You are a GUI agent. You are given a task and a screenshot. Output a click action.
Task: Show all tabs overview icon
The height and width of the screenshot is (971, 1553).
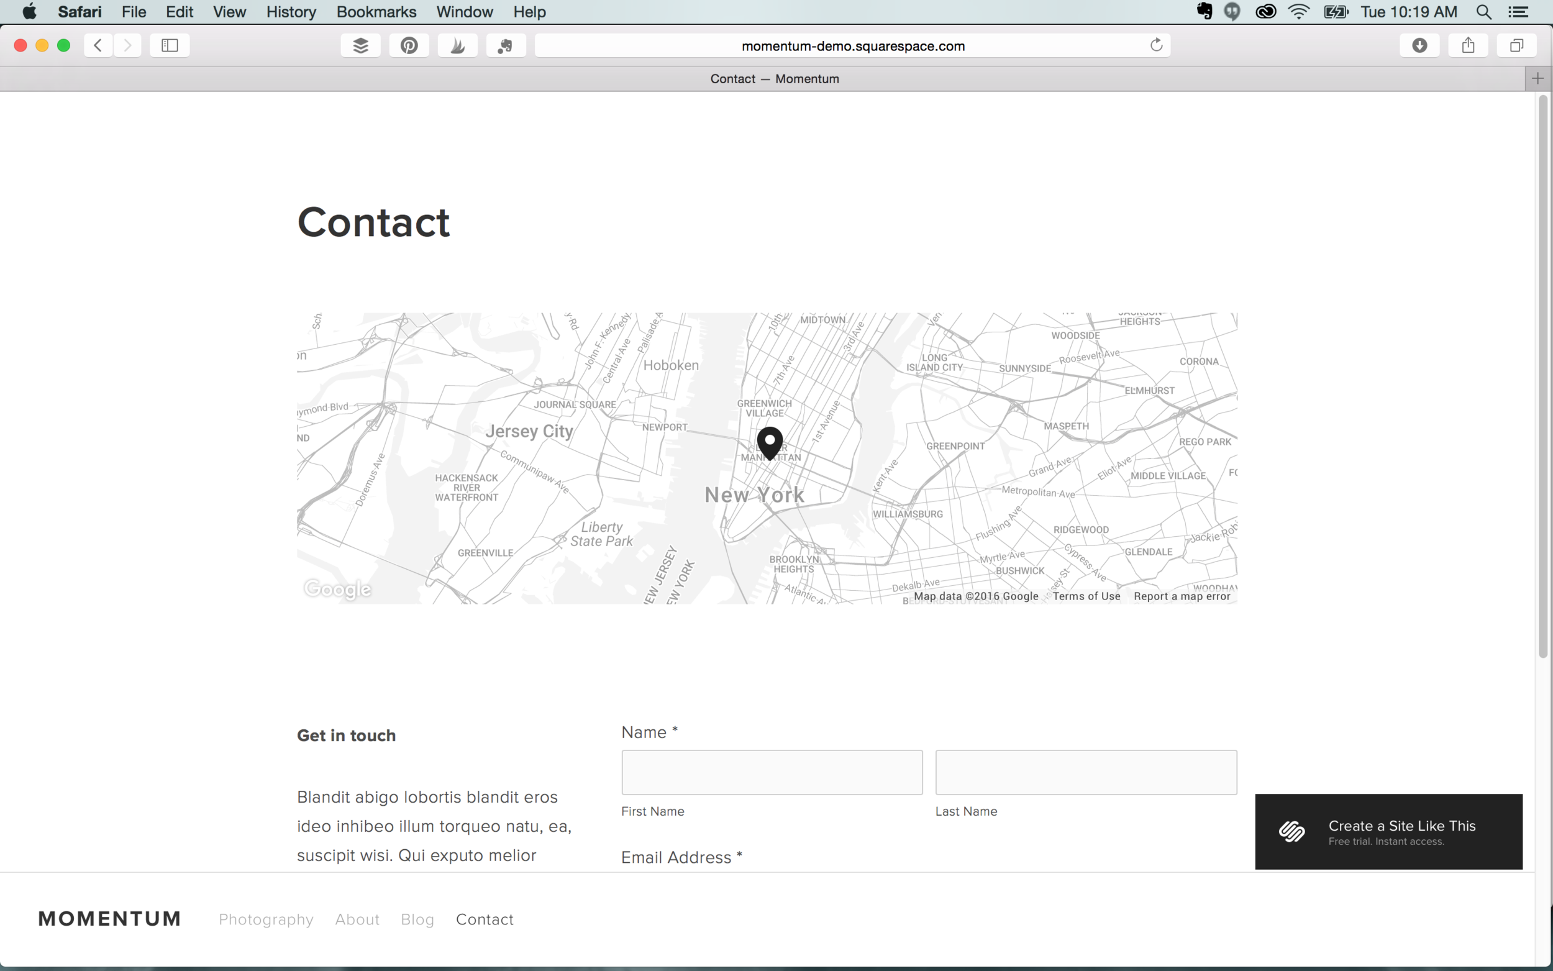point(1516,45)
